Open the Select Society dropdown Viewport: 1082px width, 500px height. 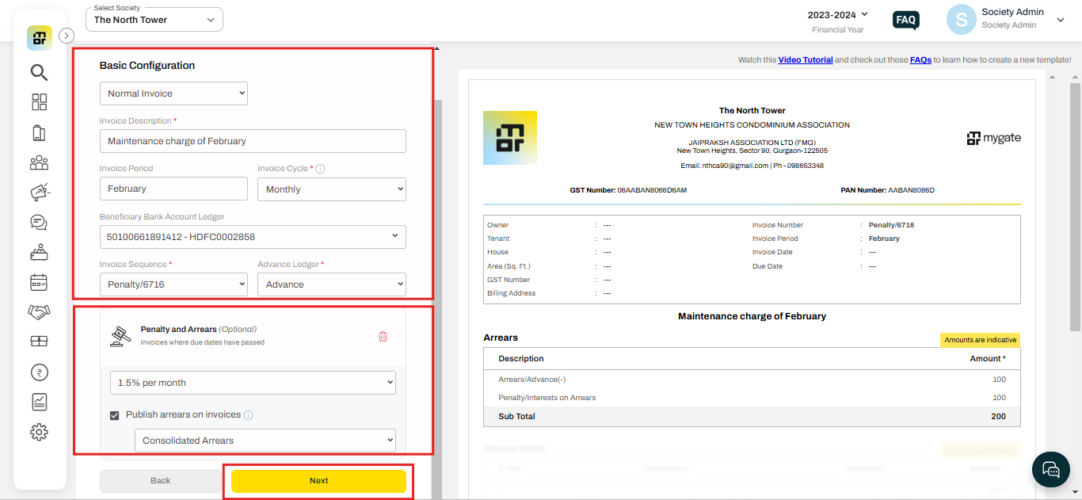coord(154,19)
